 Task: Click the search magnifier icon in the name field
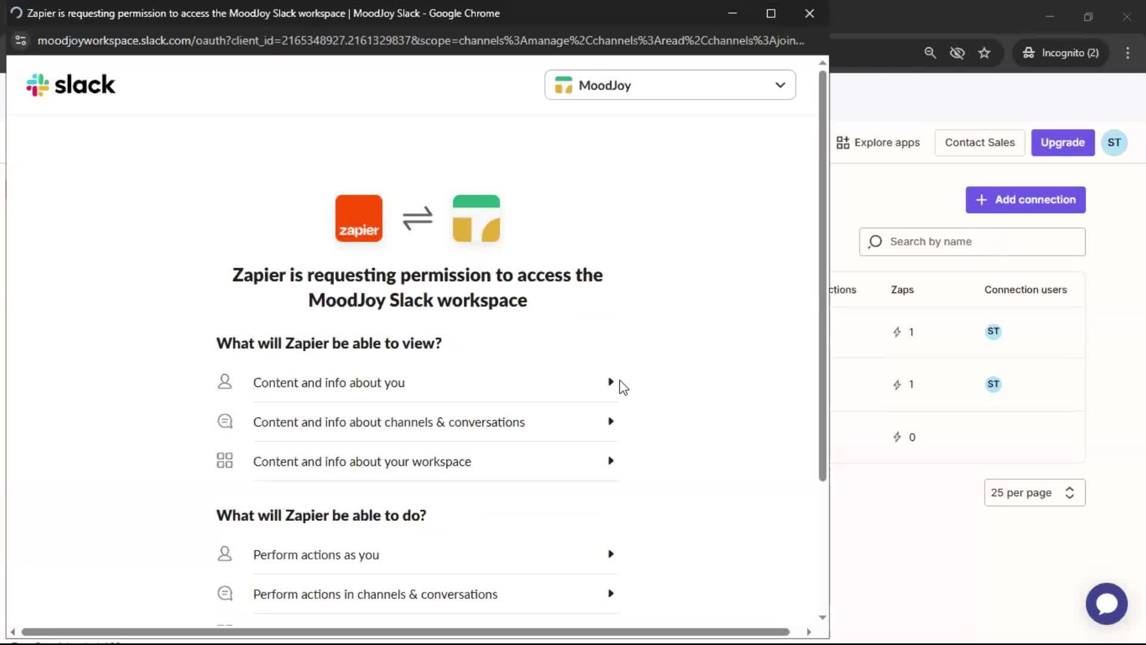[x=875, y=241]
